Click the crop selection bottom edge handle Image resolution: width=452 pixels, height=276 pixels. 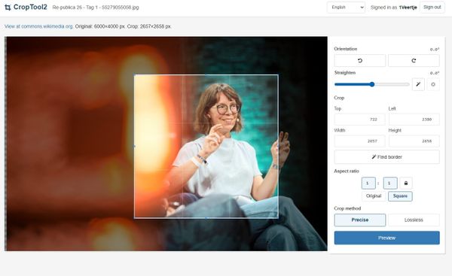coord(206,218)
